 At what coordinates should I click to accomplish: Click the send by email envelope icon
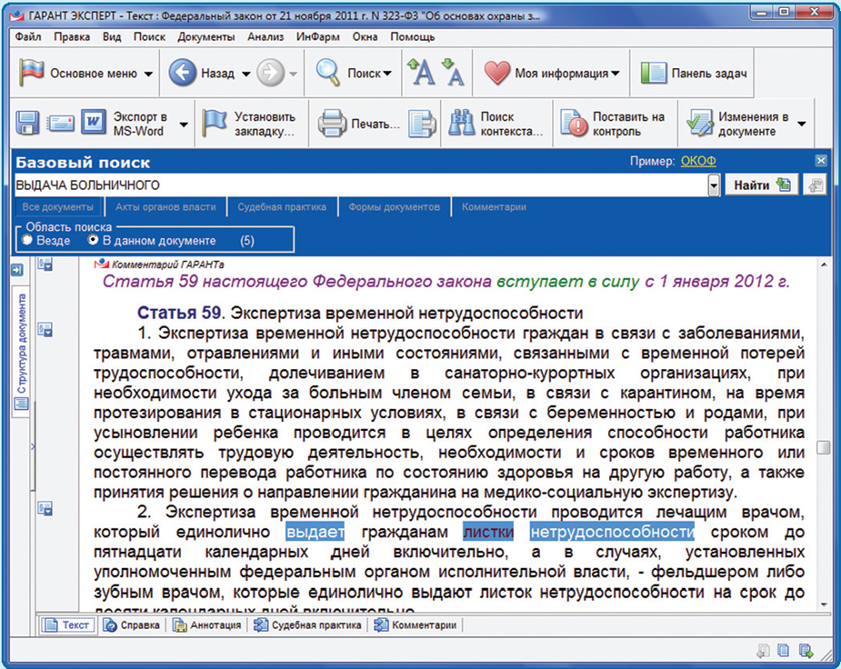(x=61, y=124)
